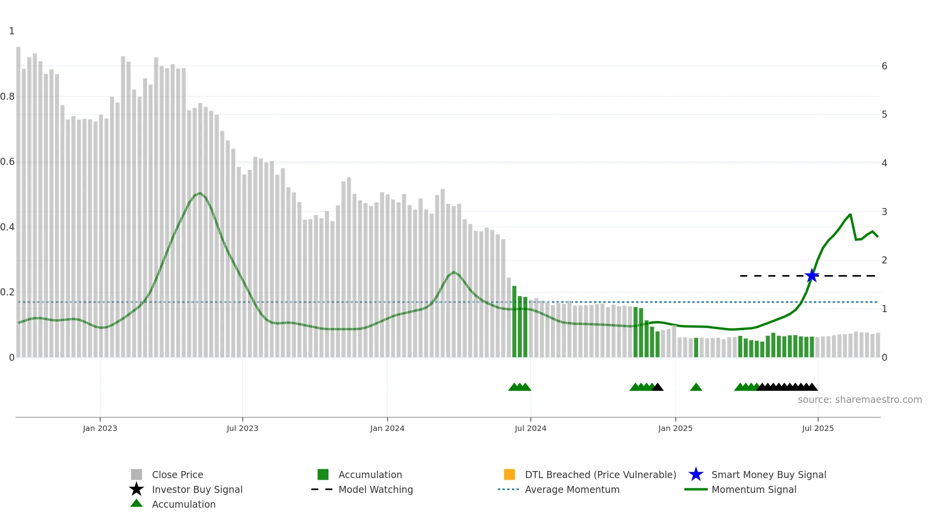Click the green Accumulation square legend swatch

[x=323, y=475]
